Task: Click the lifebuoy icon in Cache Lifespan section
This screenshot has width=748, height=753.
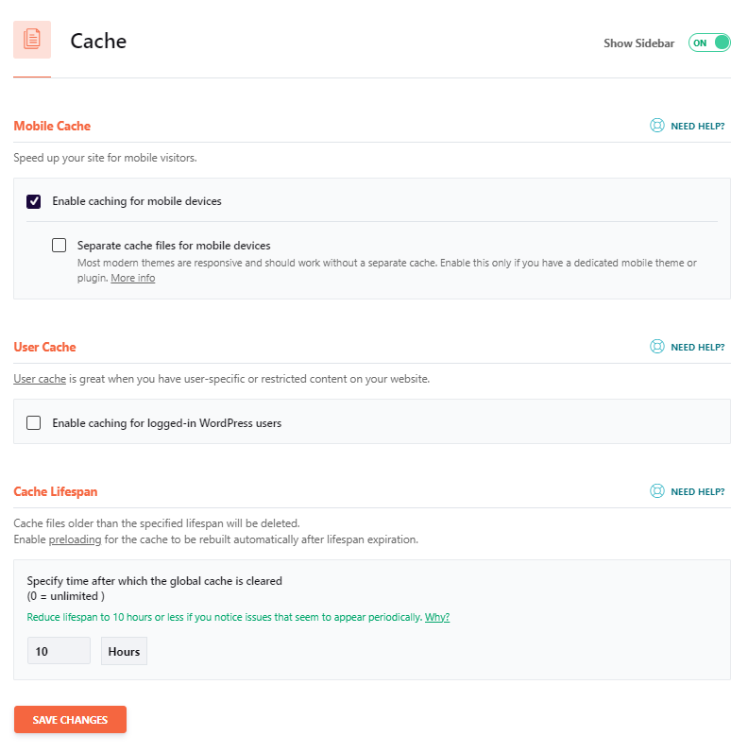Action: [x=656, y=490]
